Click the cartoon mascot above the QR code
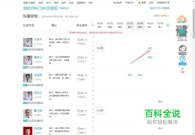The image size is (195, 135). click(x=182, y=19)
